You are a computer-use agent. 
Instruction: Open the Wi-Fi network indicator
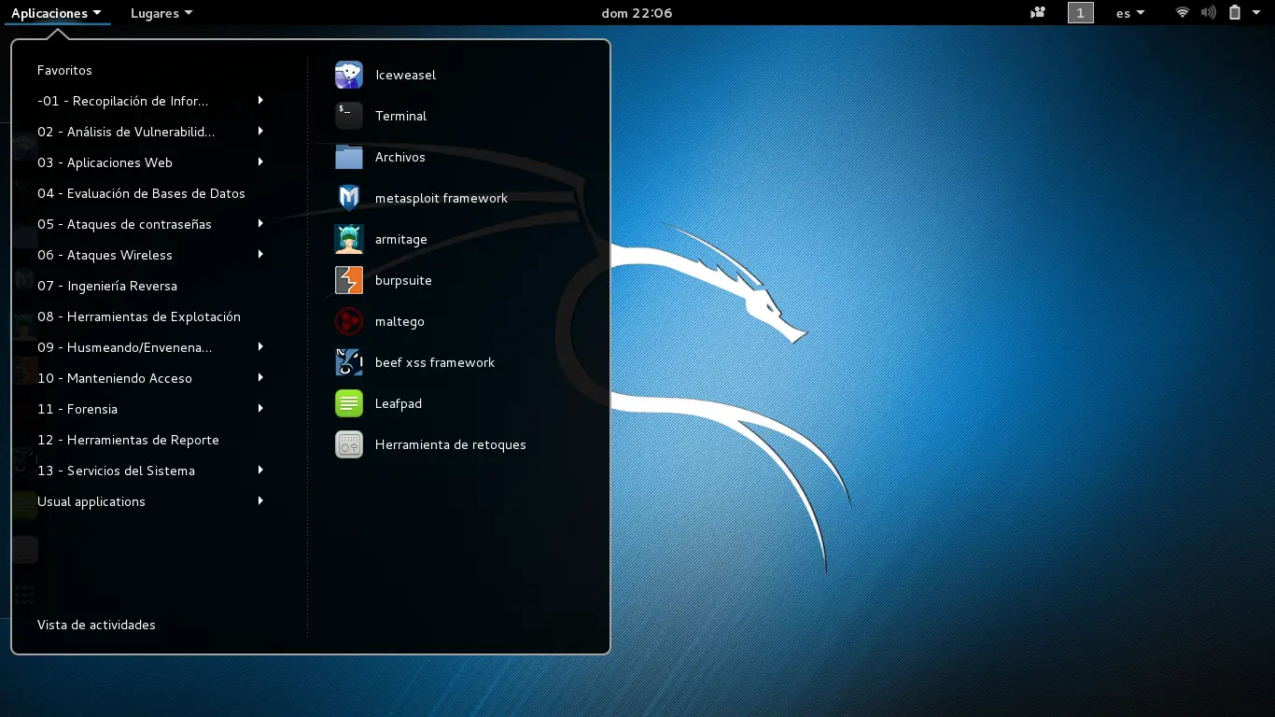(1183, 13)
